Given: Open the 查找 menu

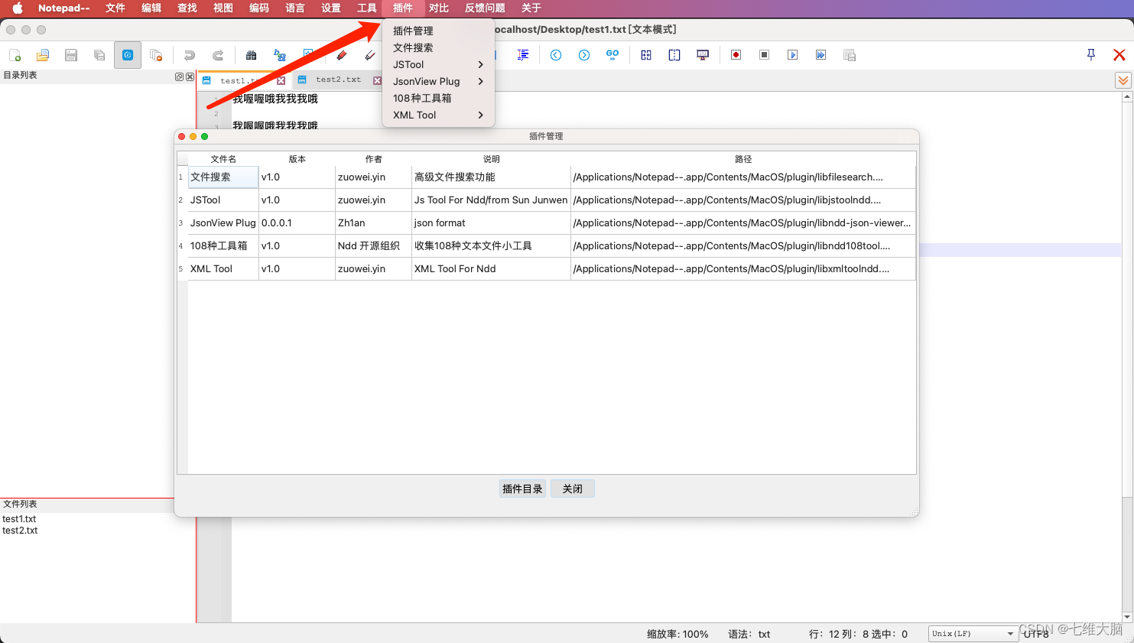Looking at the screenshot, I should (x=187, y=8).
